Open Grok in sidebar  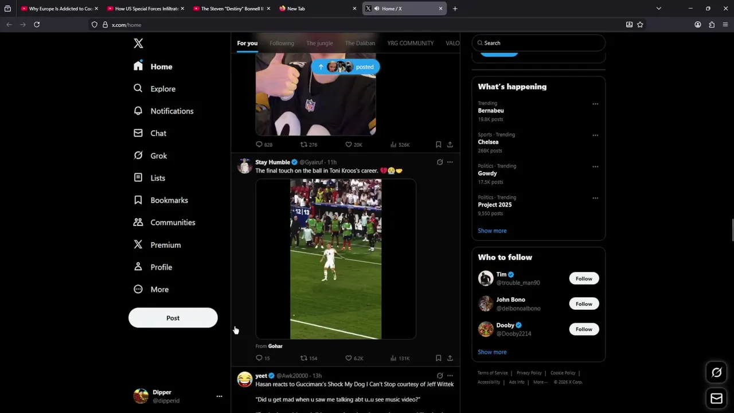click(x=150, y=155)
